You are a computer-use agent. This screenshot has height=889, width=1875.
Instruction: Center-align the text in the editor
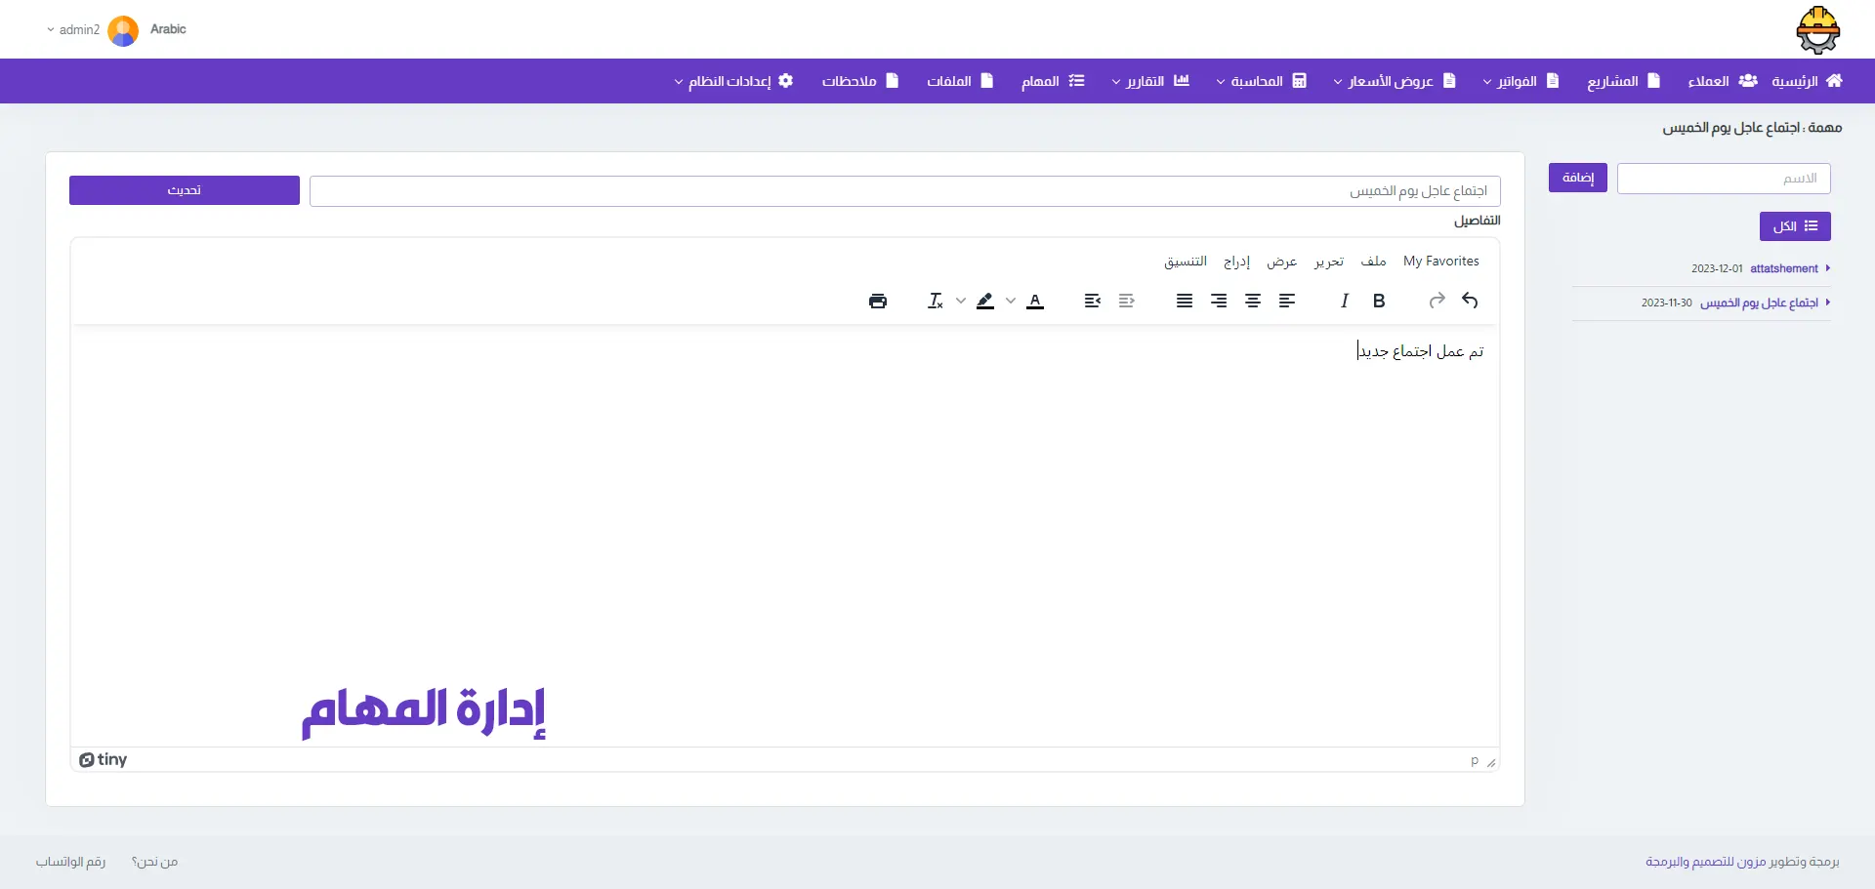1253,301
